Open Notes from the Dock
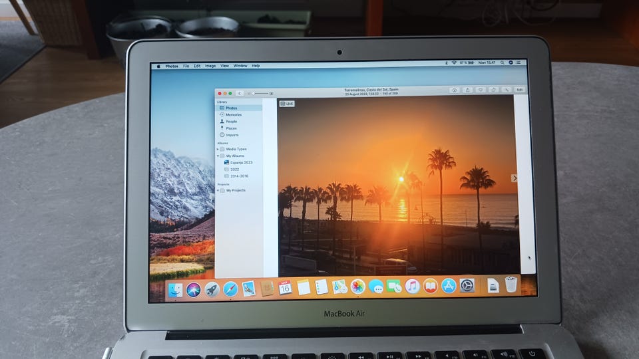639x359 pixels. [x=304, y=287]
